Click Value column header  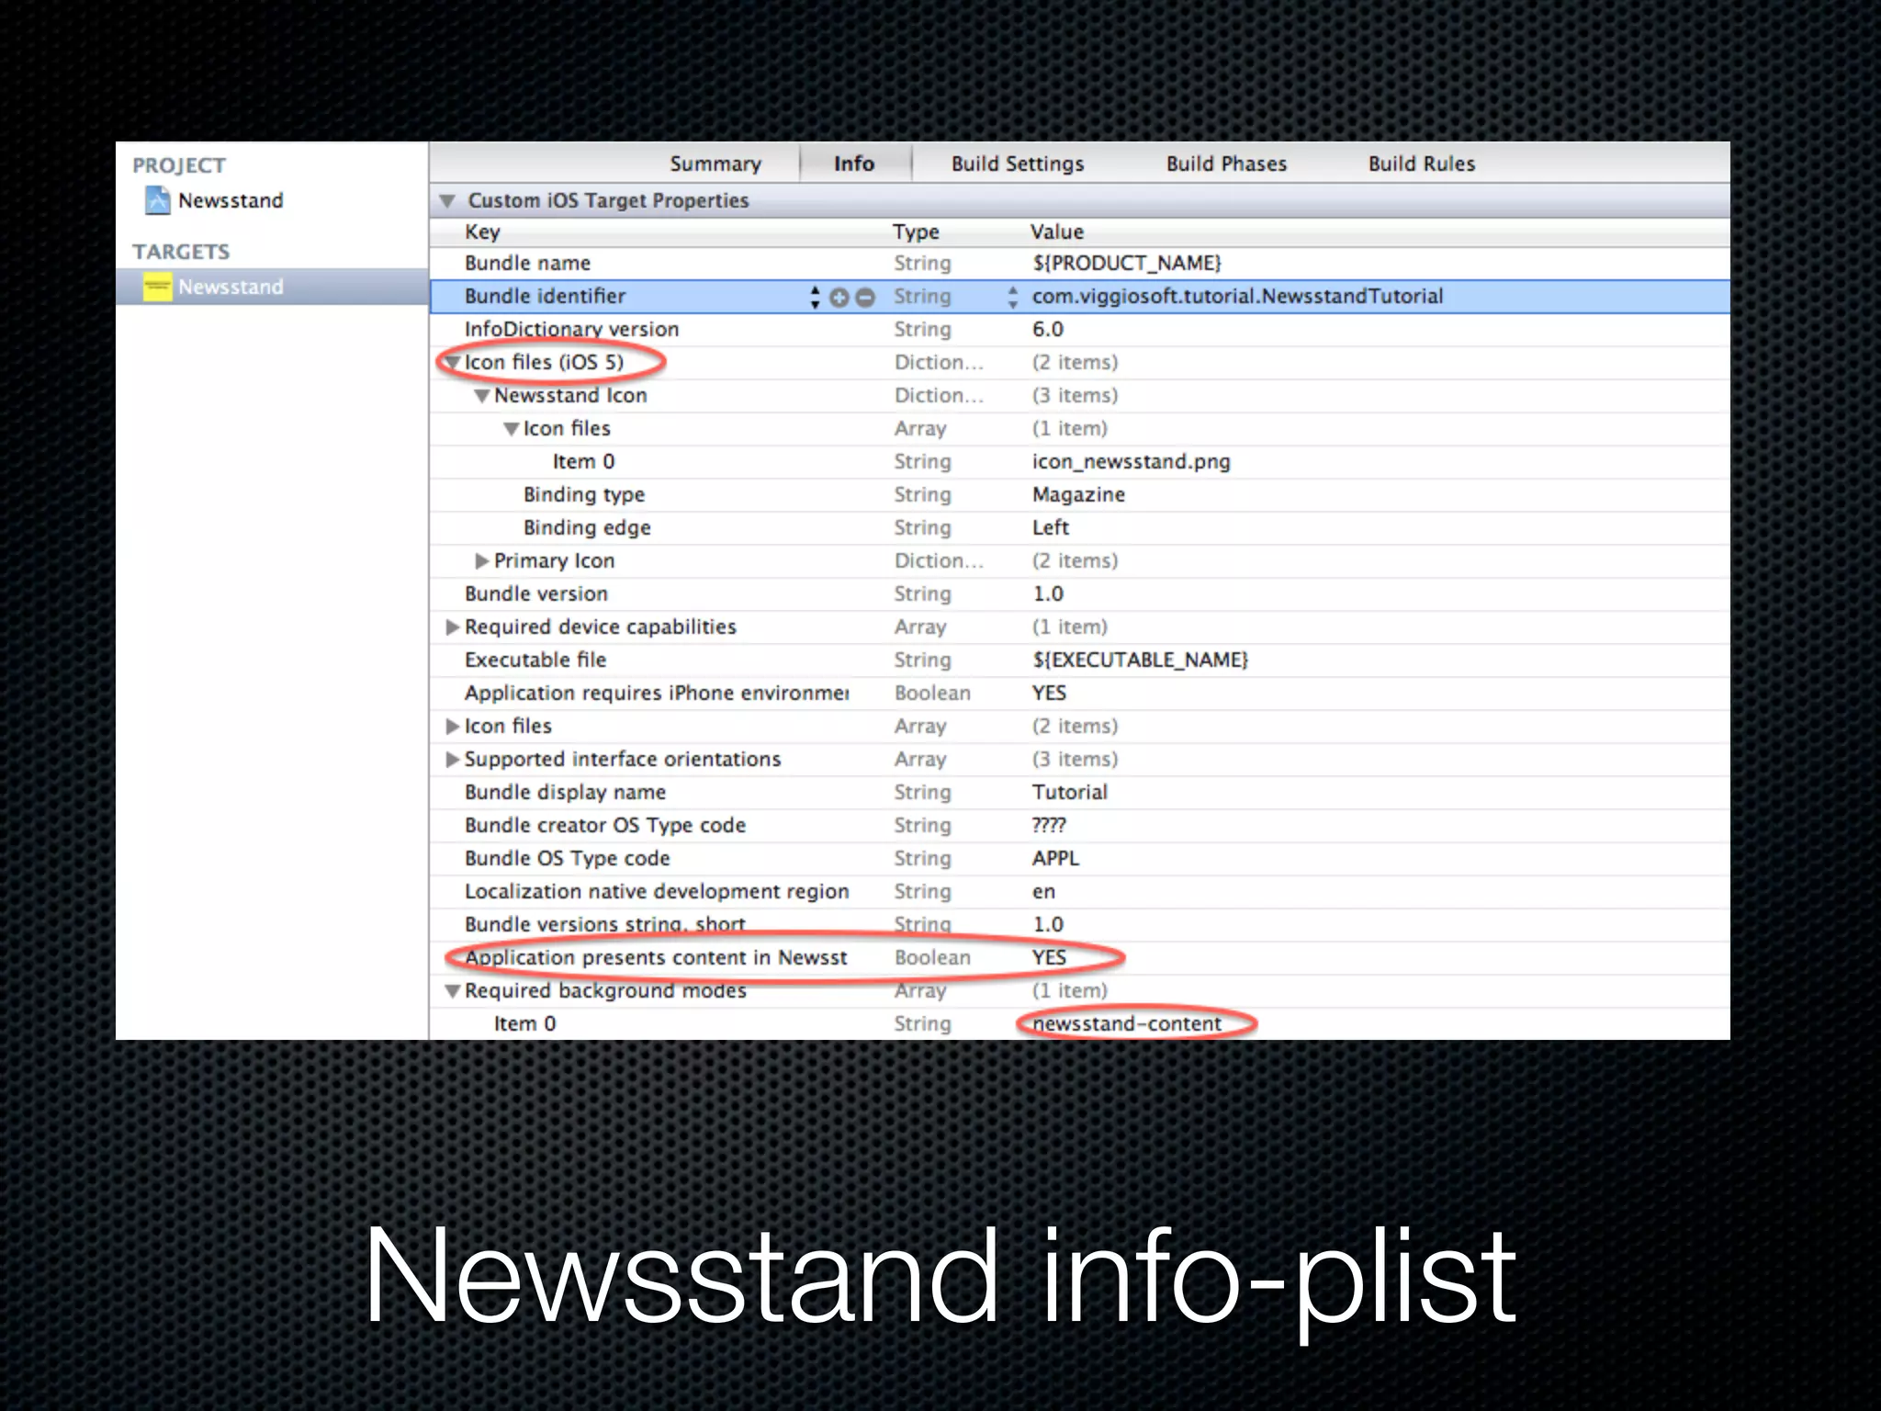(x=1056, y=232)
